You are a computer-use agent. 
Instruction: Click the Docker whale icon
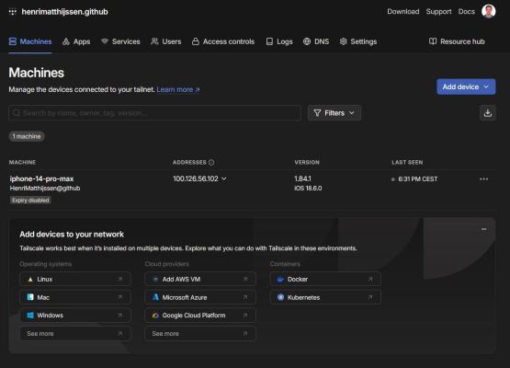coord(280,279)
